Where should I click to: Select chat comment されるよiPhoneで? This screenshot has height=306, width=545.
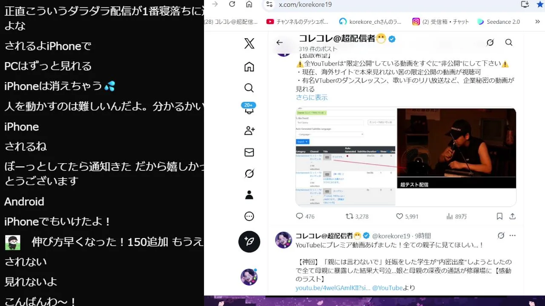[48, 45]
